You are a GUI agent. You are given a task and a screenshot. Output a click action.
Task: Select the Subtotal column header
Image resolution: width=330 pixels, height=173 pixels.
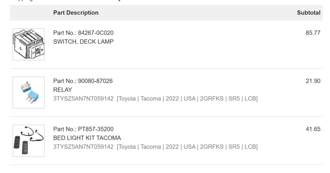tap(308, 13)
